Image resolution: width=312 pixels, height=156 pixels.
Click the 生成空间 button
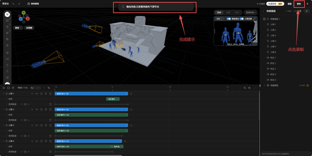[x=275, y=4]
